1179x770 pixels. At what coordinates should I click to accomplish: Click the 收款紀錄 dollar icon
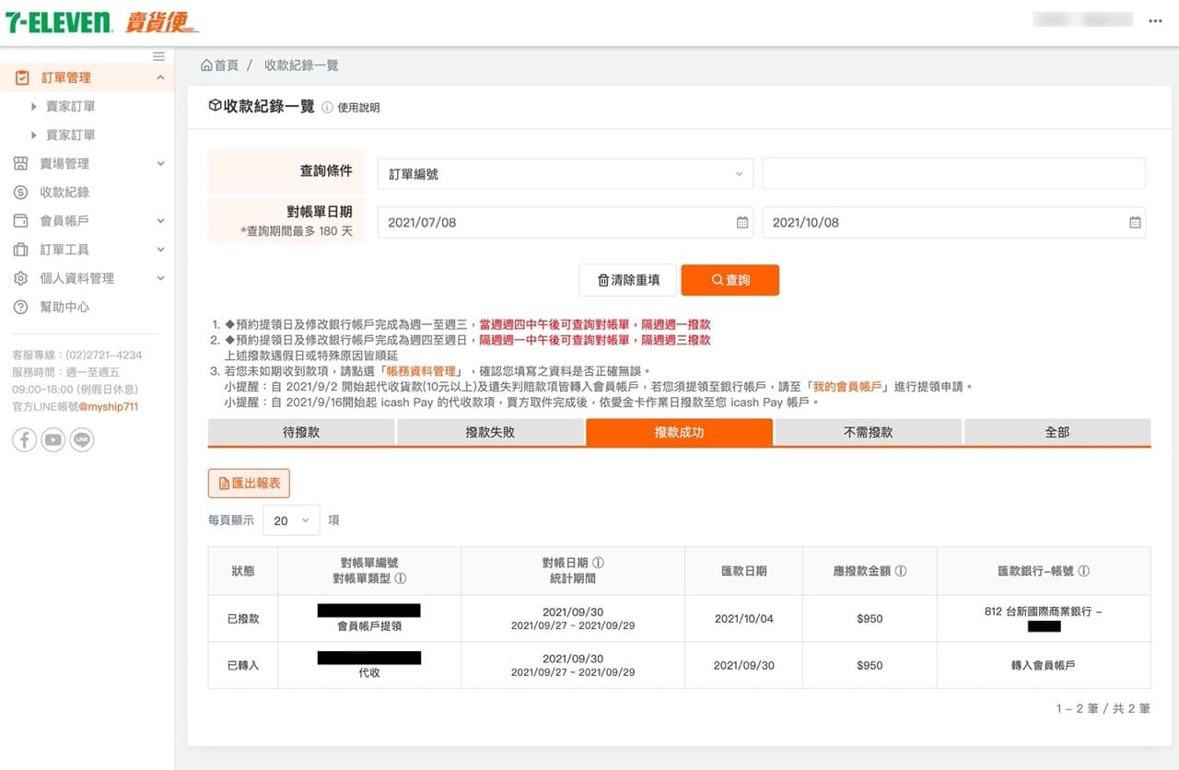pos(20,192)
